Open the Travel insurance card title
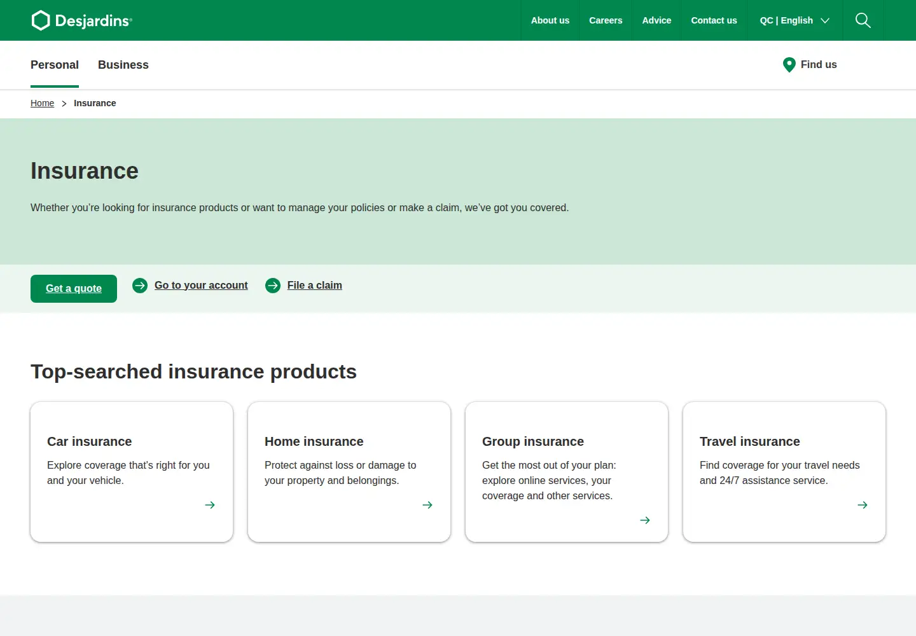Viewport: 916px width, 636px height. (x=750, y=441)
